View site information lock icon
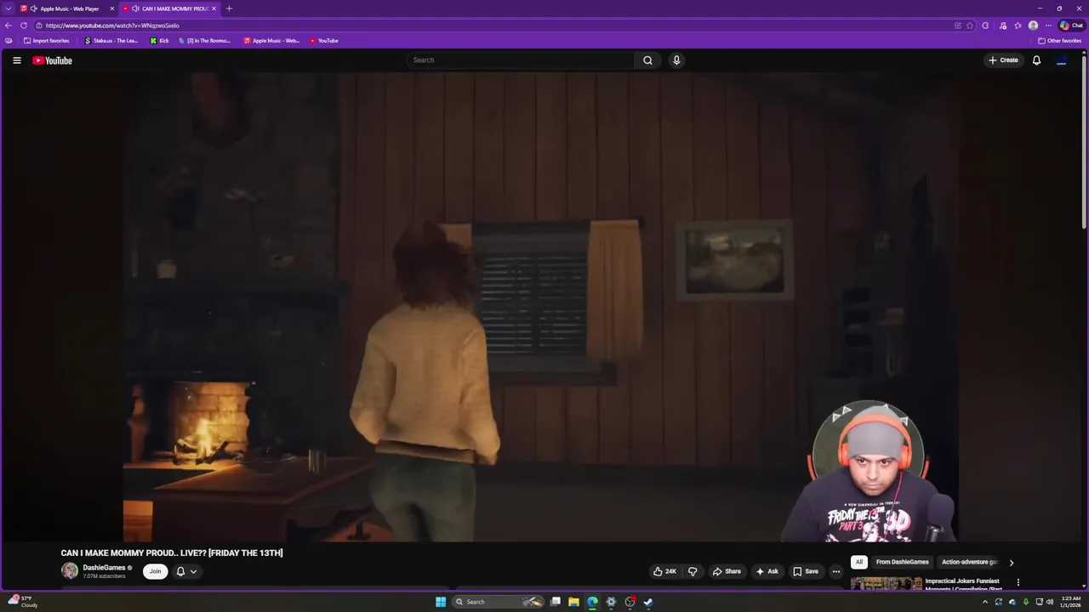Screen dimensions: 1089x612 pos(38,25)
